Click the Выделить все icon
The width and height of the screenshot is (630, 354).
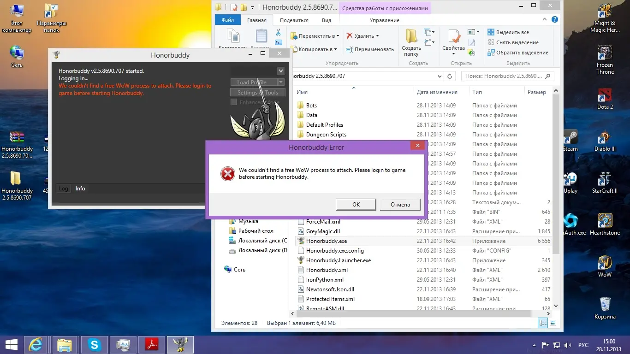point(492,32)
